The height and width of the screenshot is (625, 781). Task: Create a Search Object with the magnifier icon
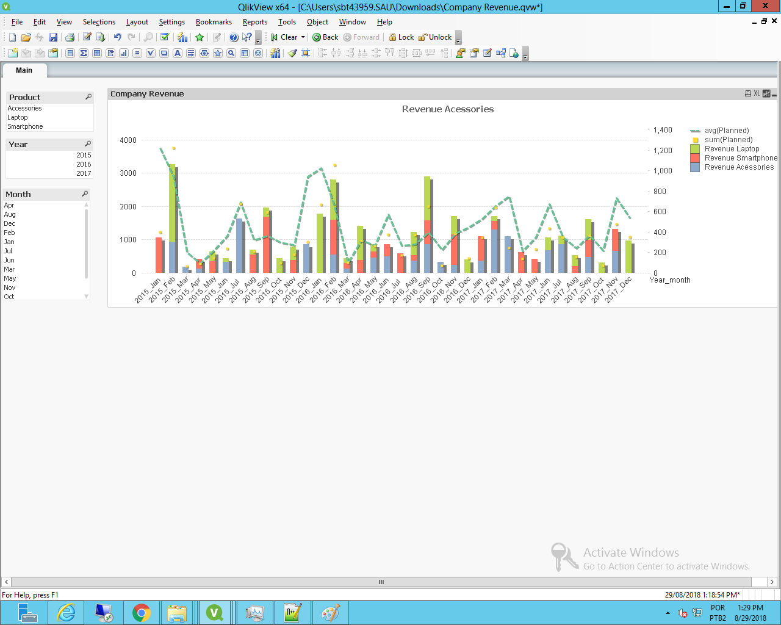(x=231, y=53)
